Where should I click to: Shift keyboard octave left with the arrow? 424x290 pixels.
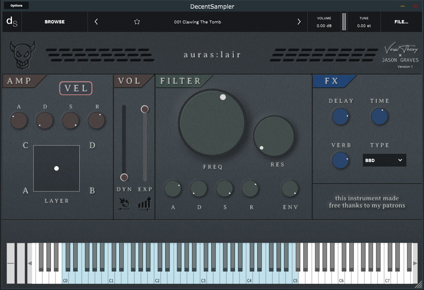[30, 263]
